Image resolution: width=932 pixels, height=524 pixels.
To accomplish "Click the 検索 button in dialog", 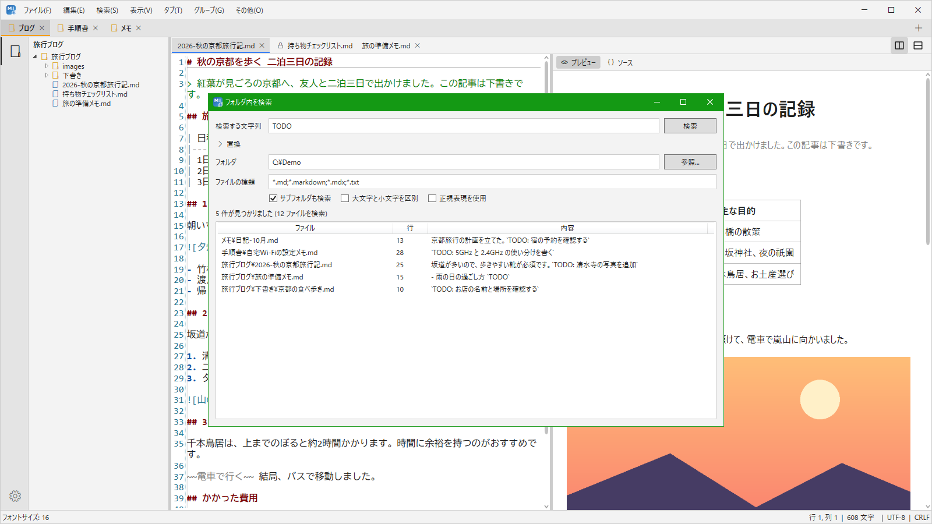I will [690, 126].
